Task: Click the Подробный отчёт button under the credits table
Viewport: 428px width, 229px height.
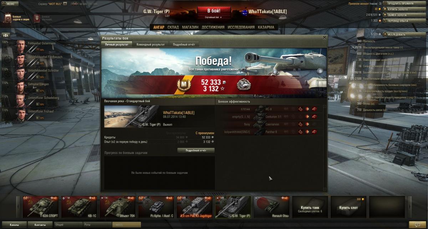Action: click(196, 150)
